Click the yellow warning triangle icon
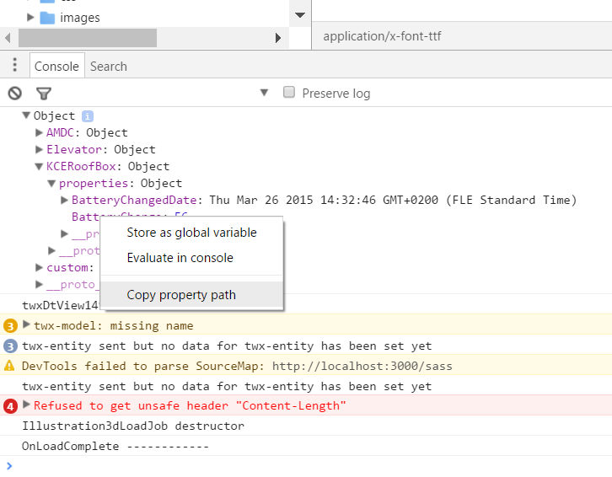612x477 pixels. pyautogui.click(x=9, y=366)
